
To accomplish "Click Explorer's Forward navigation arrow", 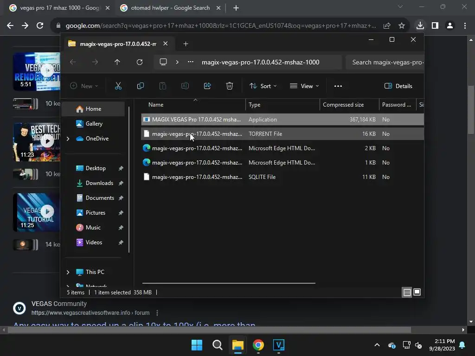I will 95,62.
